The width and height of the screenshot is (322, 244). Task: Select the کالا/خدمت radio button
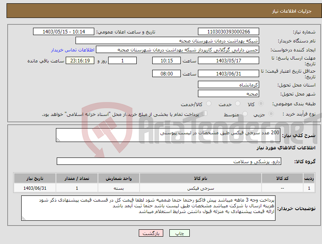pos(209,104)
